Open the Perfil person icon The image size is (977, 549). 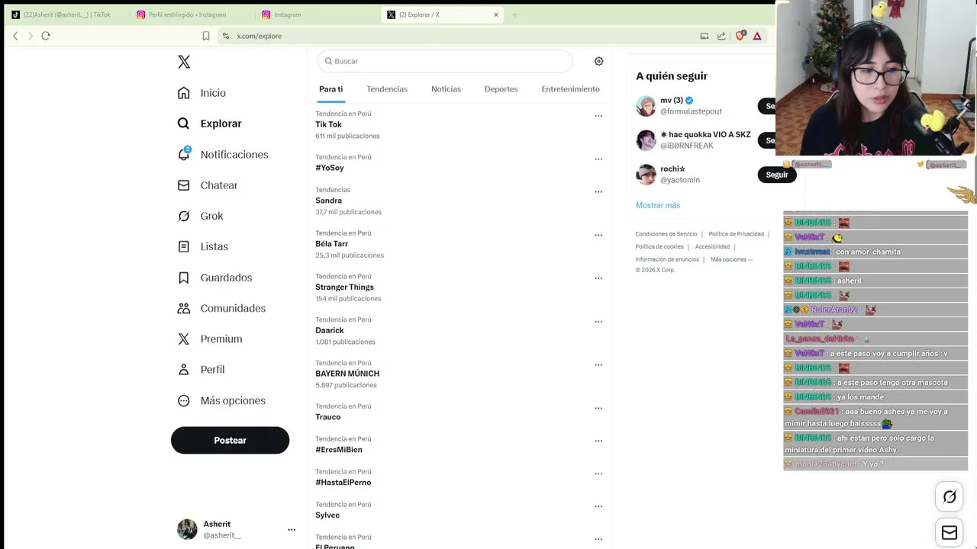coord(183,369)
